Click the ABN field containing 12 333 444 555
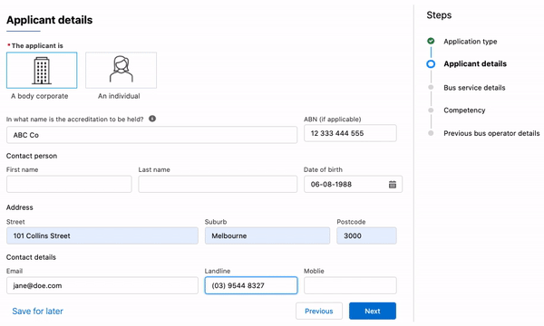Screen dimensions: 544x326 point(350,133)
